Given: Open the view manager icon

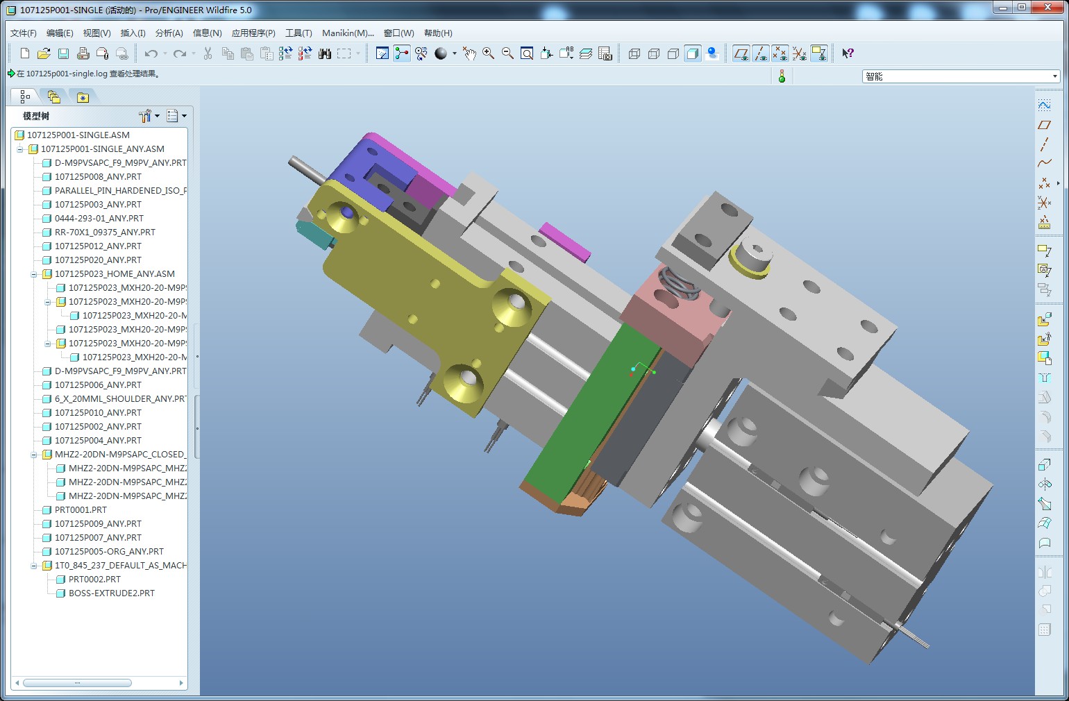Looking at the screenshot, I should click(x=605, y=53).
